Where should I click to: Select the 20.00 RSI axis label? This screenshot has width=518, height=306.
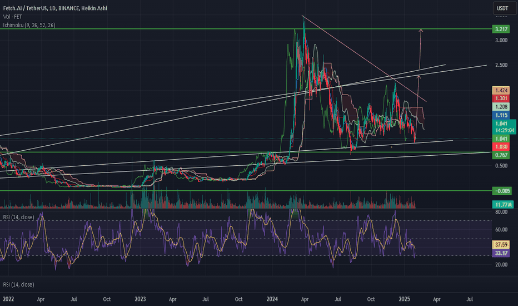(x=501, y=265)
